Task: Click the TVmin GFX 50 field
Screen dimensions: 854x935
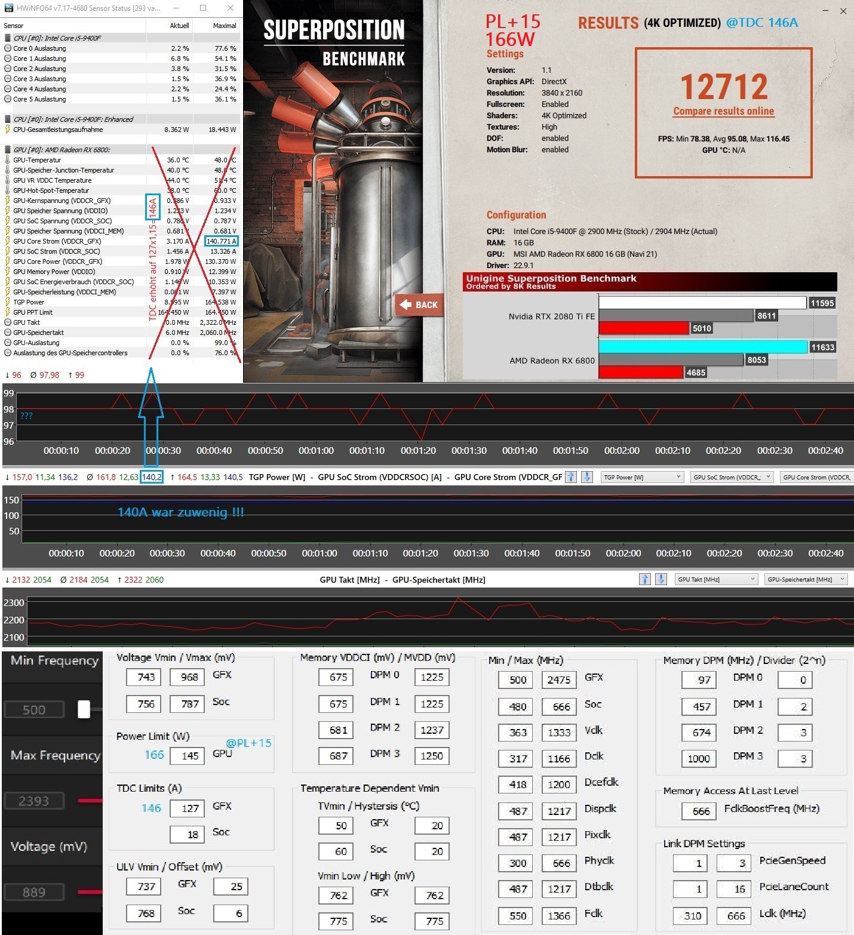Action: pos(336,826)
